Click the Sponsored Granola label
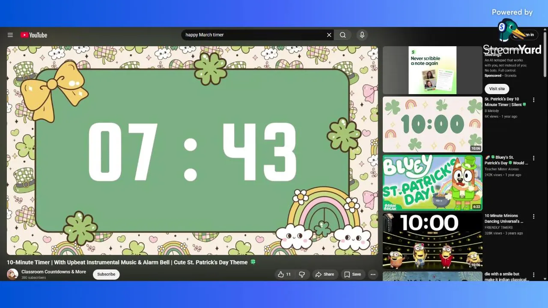 [500, 76]
